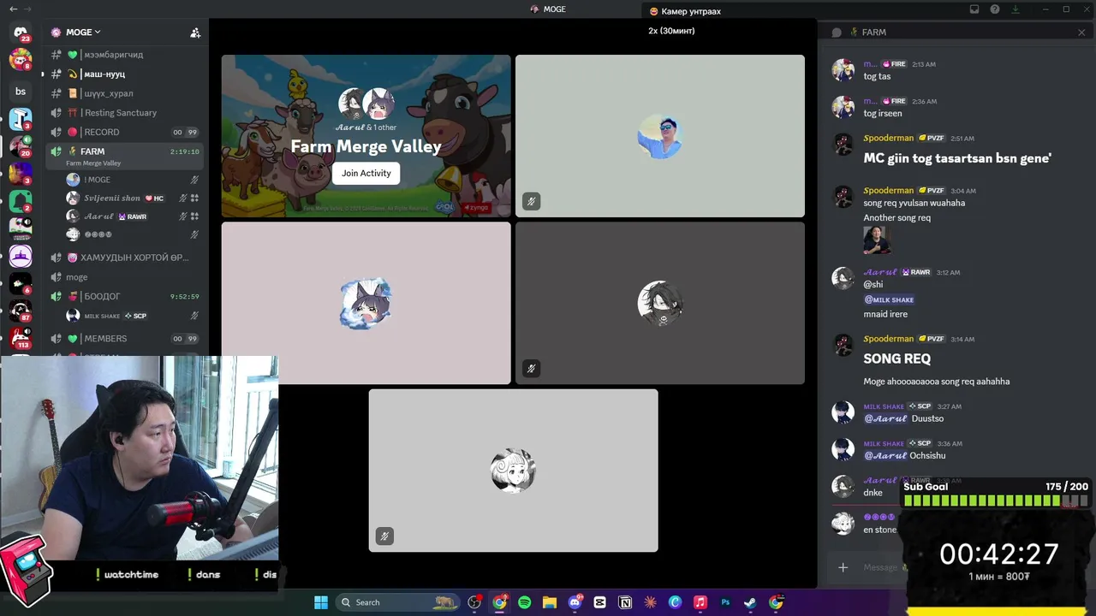Join the moge voice channel
The image size is (1096, 616).
pos(125,277)
